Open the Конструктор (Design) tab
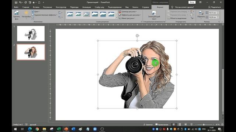Image resolution: width=236 pixels, height=132 pixels. tap(61, 7)
